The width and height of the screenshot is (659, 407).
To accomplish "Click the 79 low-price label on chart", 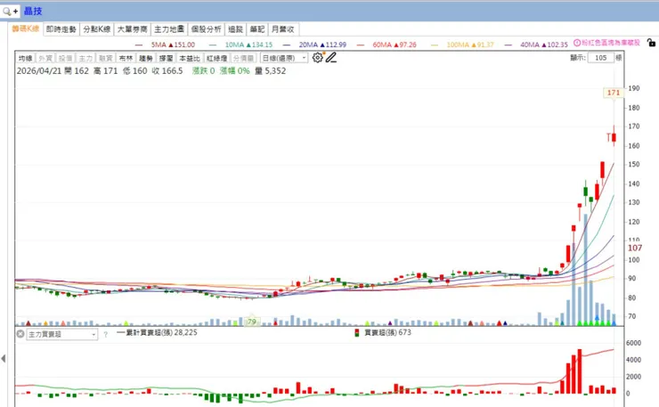I will [x=252, y=322].
